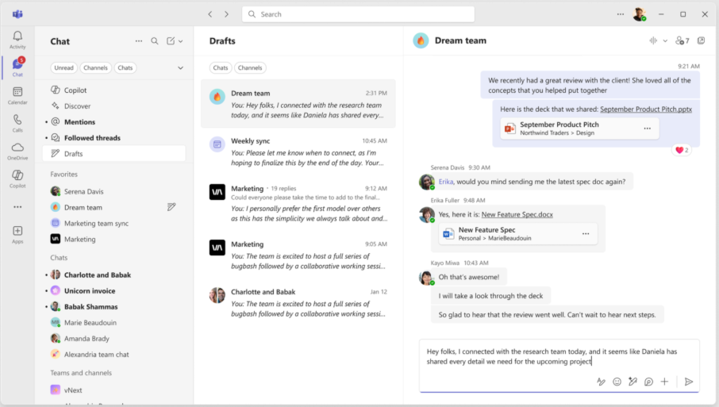Image resolution: width=719 pixels, height=407 pixels.
Task: Open the Activity feed in the sidebar
Action: (x=17, y=40)
